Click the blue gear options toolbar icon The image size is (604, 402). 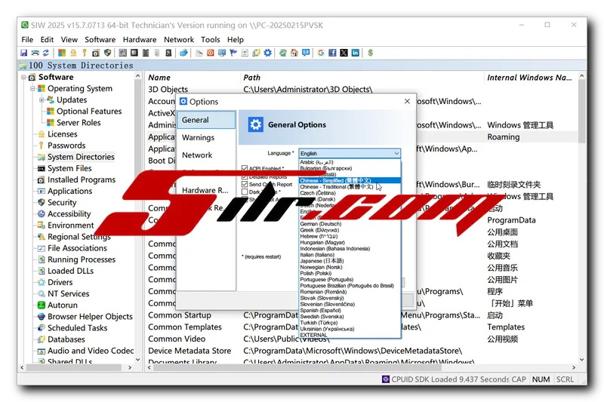(x=267, y=53)
